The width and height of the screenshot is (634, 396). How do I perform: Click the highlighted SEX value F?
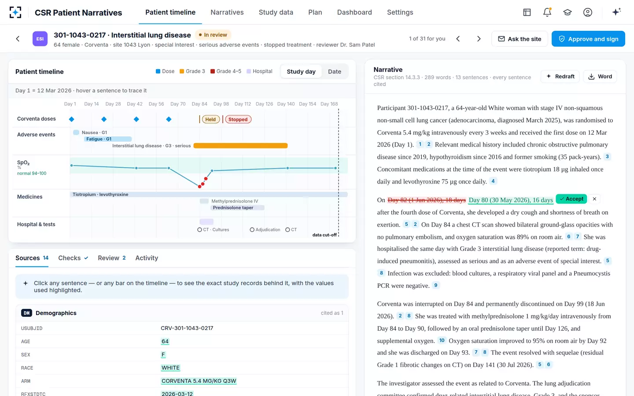pyautogui.click(x=163, y=355)
